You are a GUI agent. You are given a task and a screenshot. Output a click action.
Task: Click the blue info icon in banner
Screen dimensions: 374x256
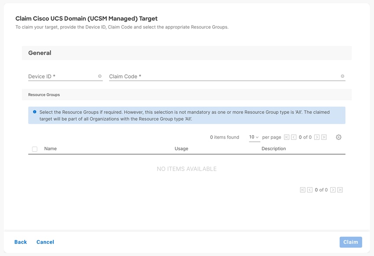point(35,112)
